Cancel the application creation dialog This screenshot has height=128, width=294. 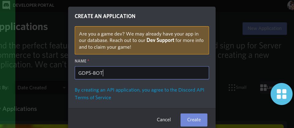[x=164, y=120]
